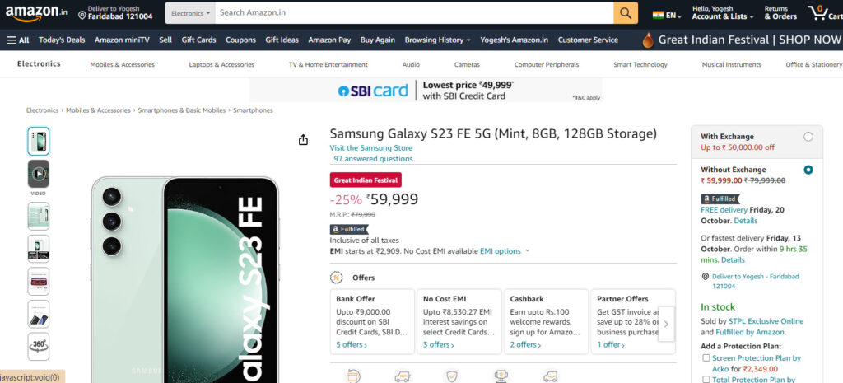Open the All hamburger menu

click(18, 40)
